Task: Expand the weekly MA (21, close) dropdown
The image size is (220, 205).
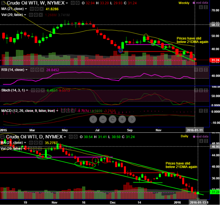Action: pos(26,9)
